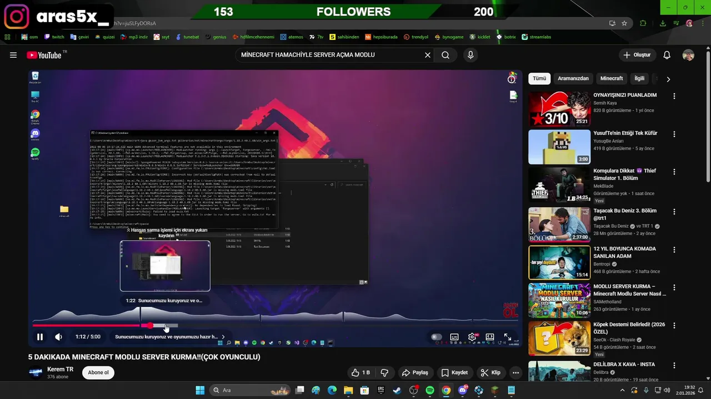The height and width of the screenshot is (399, 711).
Task: Open the browser apps grid icon
Action: click(x=7, y=37)
